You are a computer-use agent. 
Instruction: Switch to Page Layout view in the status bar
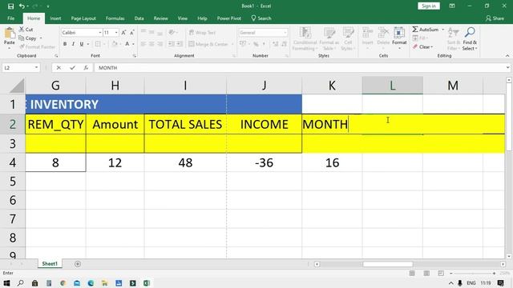(x=426, y=273)
